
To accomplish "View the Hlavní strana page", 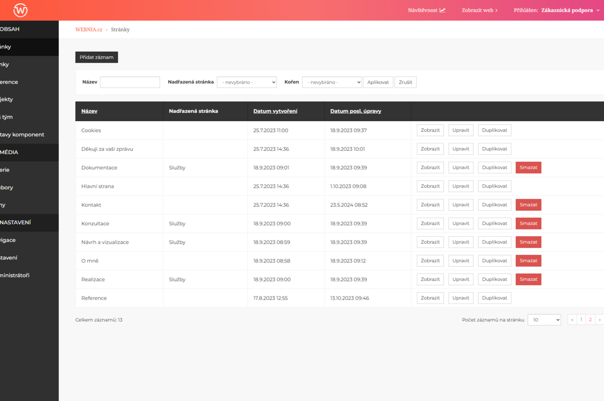I will pos(430,186).
